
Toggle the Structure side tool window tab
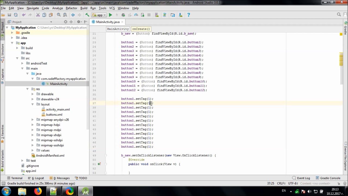tap(2, 53)
